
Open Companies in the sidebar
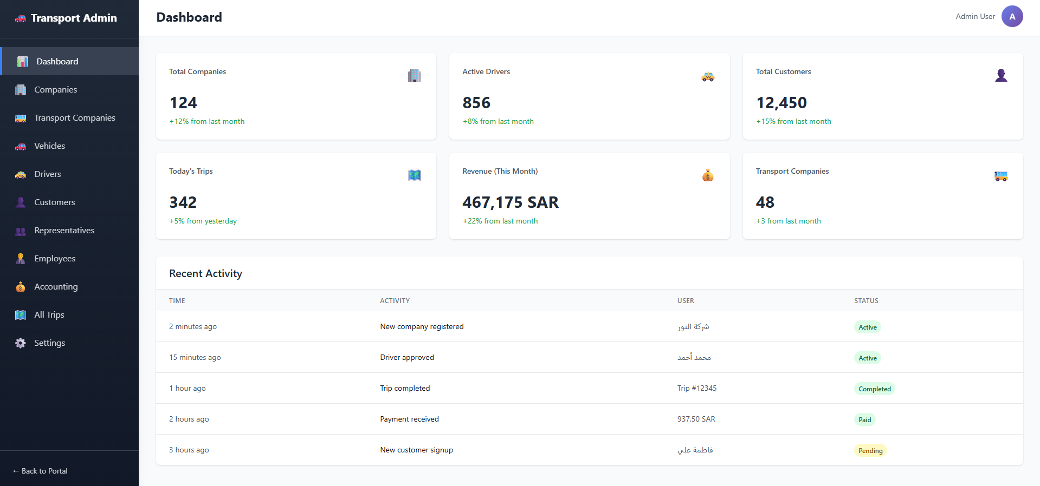[55, 90]
